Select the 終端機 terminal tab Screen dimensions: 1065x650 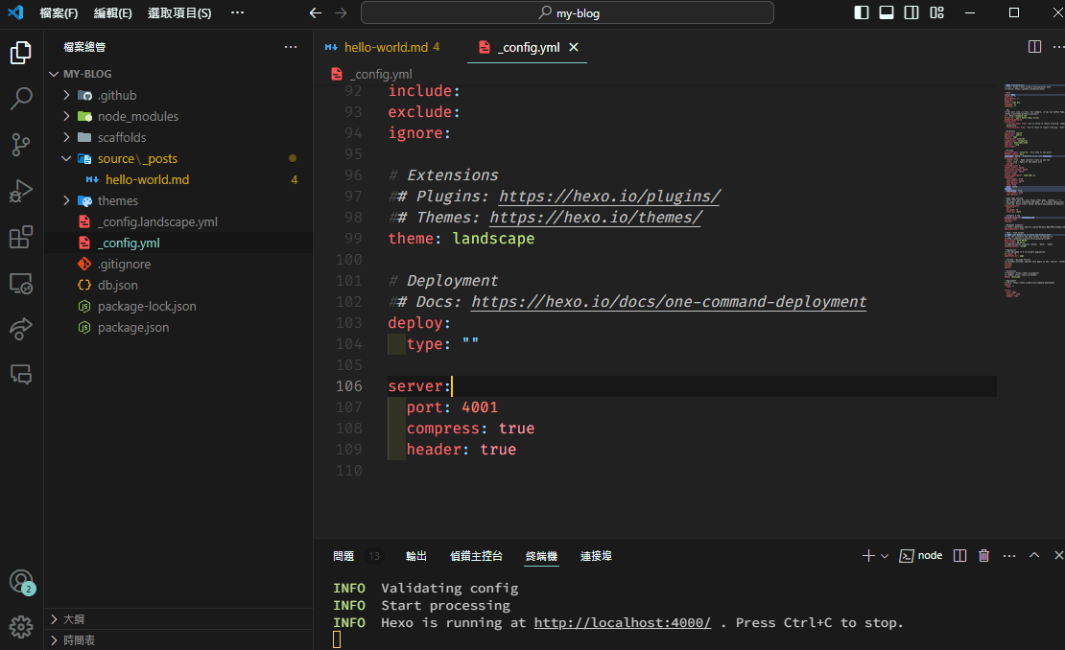pos(541,556)
